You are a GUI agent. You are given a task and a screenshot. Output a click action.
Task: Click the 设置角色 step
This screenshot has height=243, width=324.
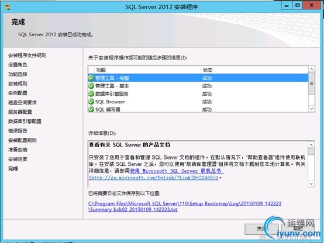(x=18, y=65)
